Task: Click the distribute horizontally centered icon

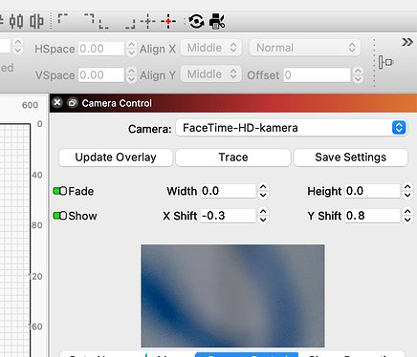Action: [16, 21]
